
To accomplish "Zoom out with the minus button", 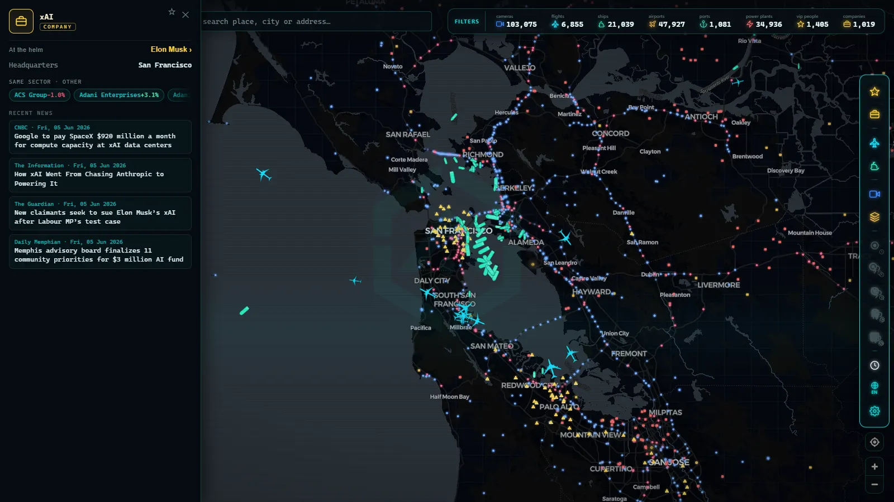I will click(874, 485).
